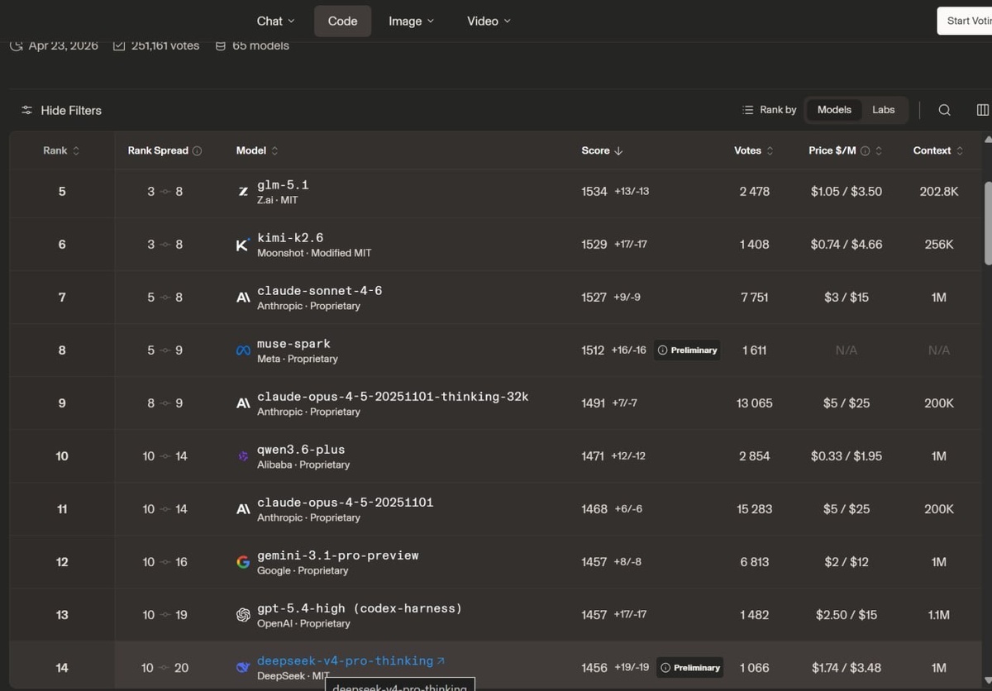The image size is (992, 691).
Task: Click the Start Voting button
Action: pos(965,21)
